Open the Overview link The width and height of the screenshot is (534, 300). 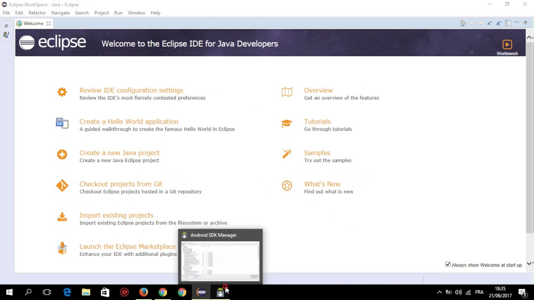pos(318,90)
